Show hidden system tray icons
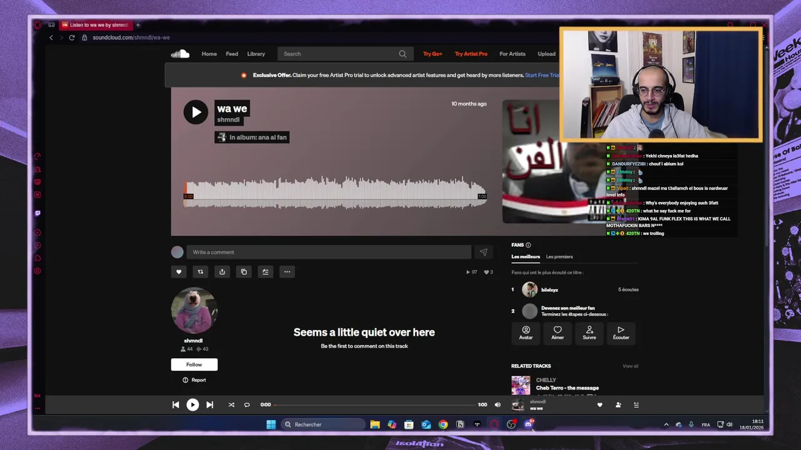The height and width of the screenshot is (450, 801). coord(666,425)
